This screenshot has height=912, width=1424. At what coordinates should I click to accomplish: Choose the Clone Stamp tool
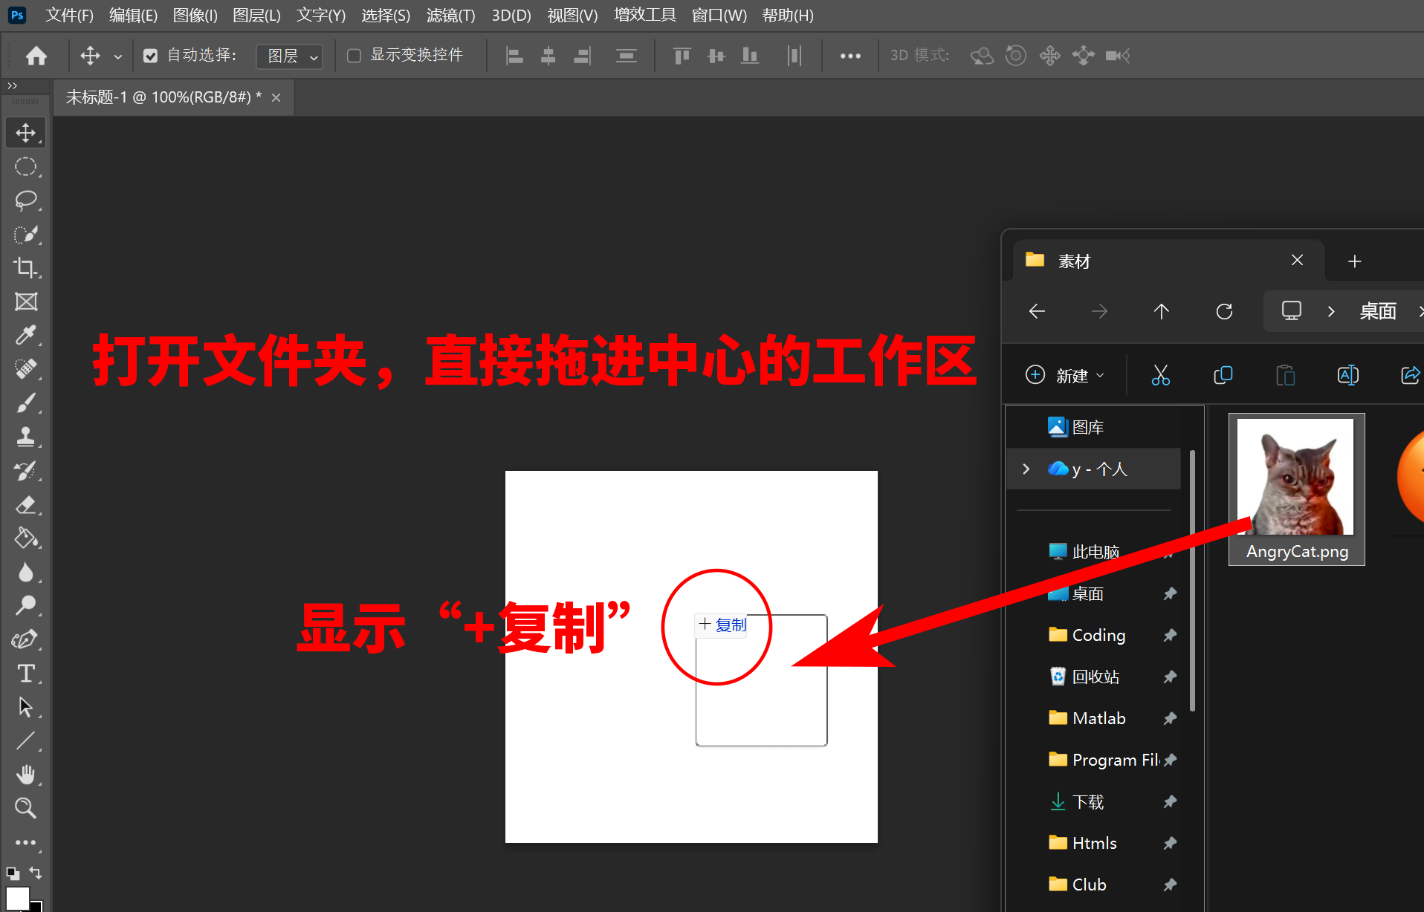coord(26,437)
